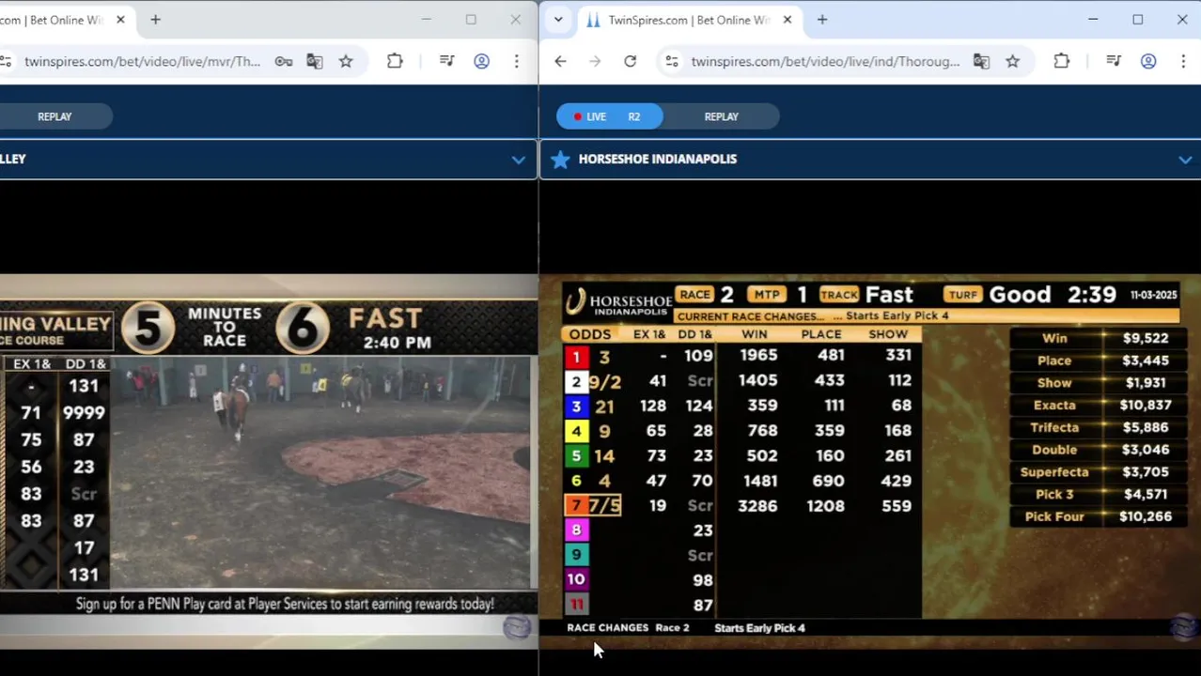Open media control icon in right window
Viewport: 1201px width, 676px height.
[x=1114, y=61]
